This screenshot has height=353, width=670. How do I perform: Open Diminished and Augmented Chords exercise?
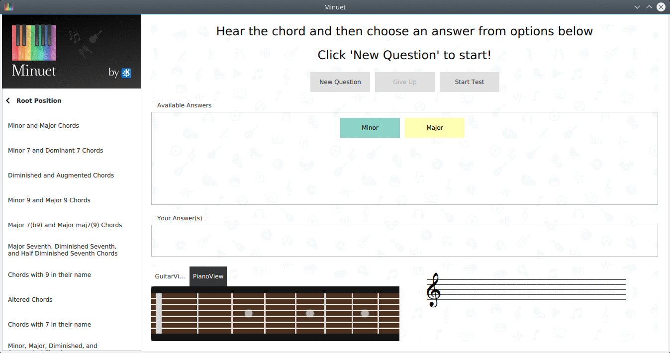click(61, 176)
